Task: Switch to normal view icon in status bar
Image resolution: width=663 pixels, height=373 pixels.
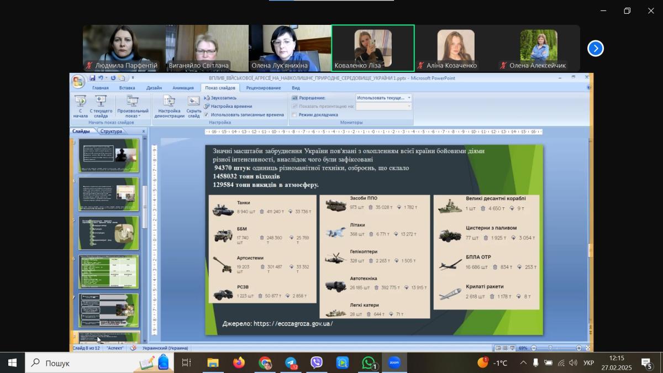Action: pyautogui.click(x=498, y=348)
